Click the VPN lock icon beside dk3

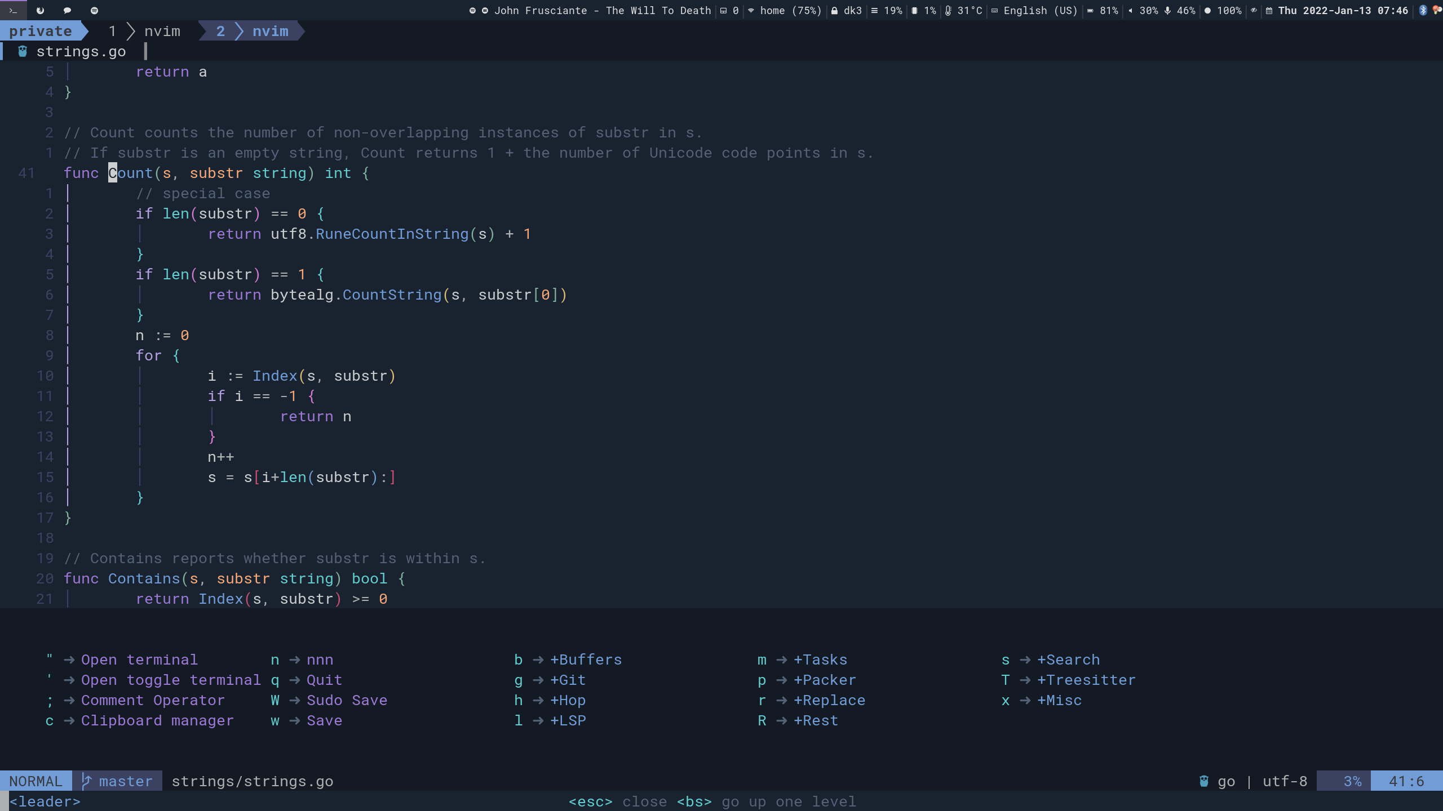click(834, 11)
